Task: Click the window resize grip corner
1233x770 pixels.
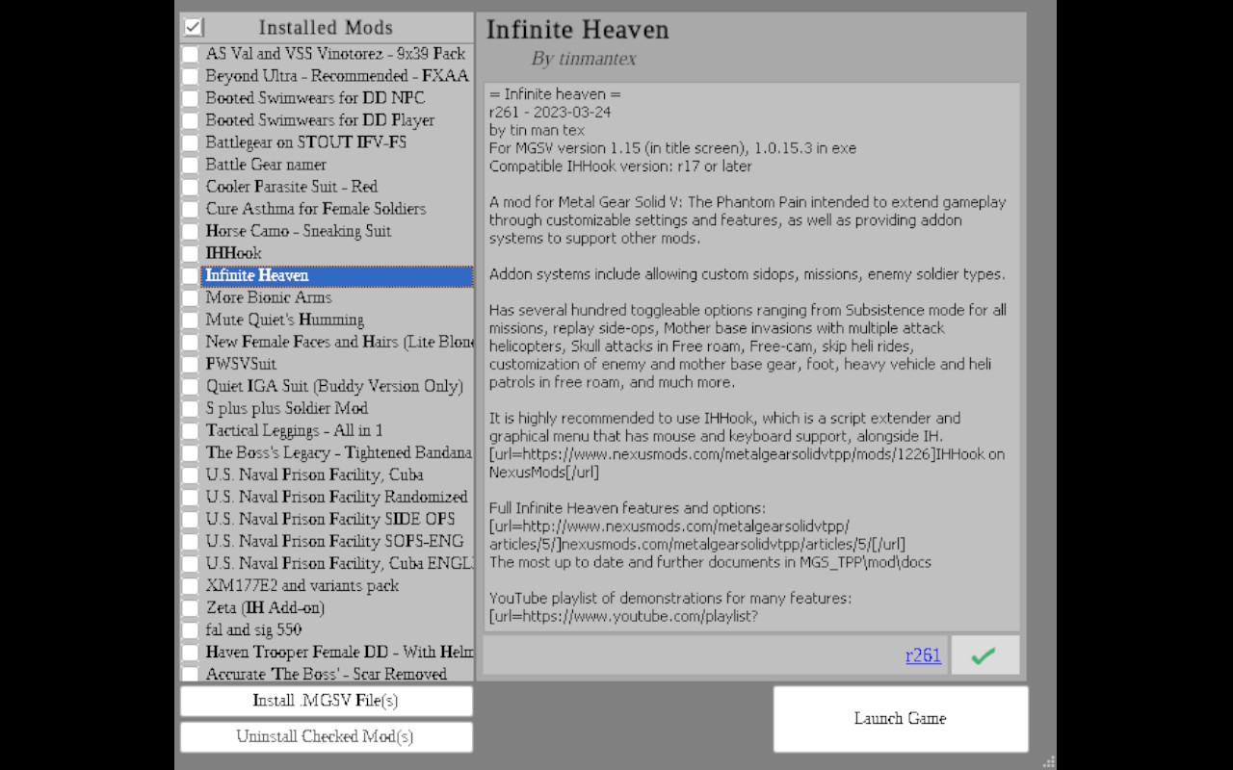Action: click(1049, 762)
